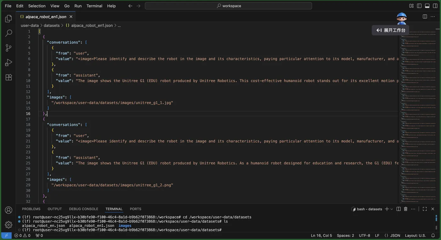The width and height of the screenshot is (441, 240).
Task: Click the 展开工作台 button
Action: [x=391, y=30]
